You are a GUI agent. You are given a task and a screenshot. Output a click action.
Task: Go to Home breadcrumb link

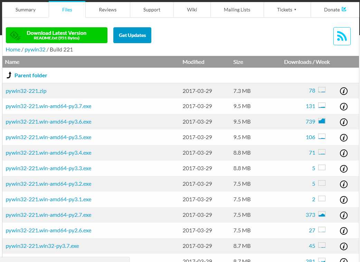(x=13, y=50)
